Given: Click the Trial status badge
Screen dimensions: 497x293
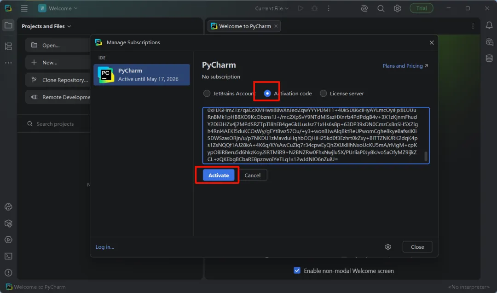Looking at the screenshot, I should [421, 8].
